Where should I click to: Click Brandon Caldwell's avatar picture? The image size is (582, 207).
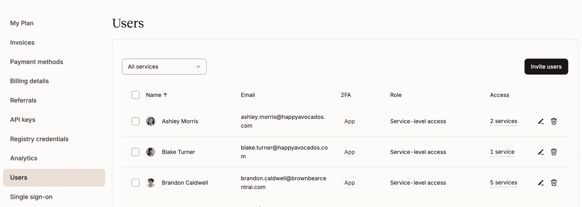click(151, 183)
